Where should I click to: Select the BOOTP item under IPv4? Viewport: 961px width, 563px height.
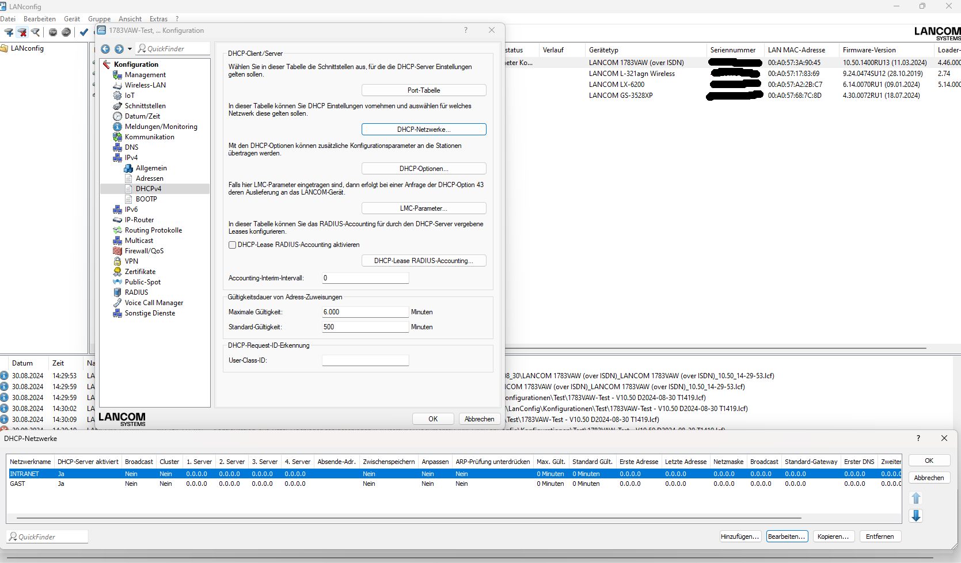[x=146, y=199]
